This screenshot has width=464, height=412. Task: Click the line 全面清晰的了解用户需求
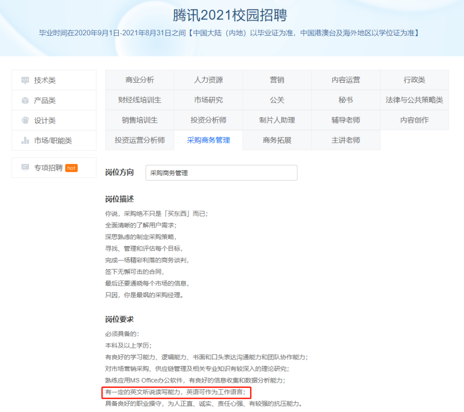141,225
